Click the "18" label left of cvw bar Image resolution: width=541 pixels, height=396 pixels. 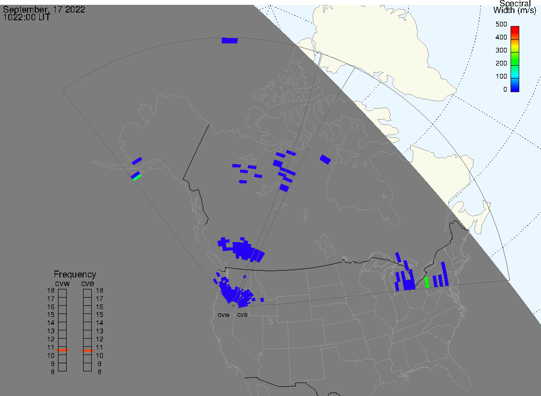pos(51,290)
